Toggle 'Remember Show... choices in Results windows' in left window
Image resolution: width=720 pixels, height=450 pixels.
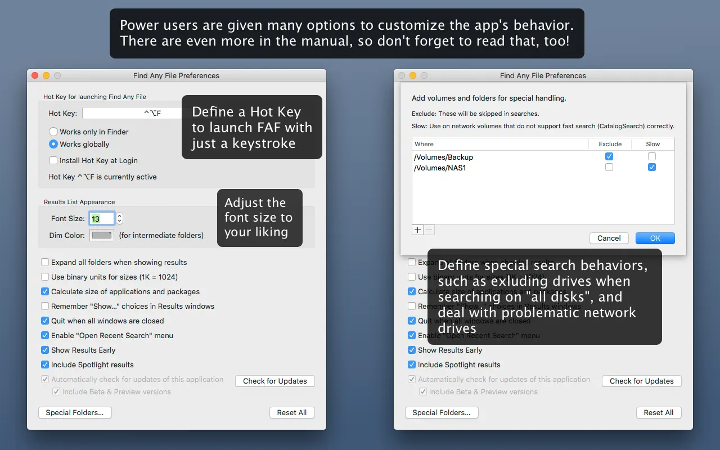(45, 306)
